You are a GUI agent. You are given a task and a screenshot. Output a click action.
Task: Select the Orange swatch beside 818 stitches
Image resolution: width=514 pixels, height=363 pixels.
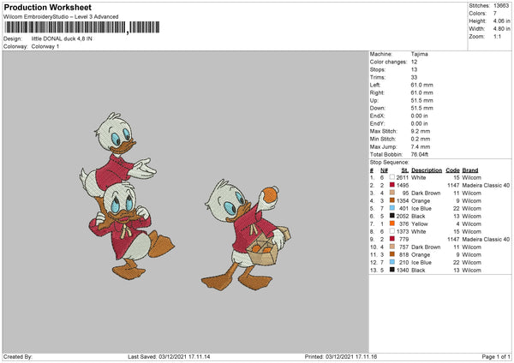pos(392,254)
